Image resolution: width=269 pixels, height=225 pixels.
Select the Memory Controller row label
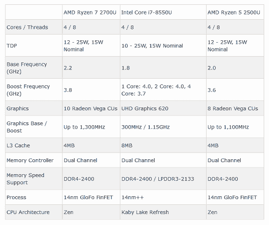tap(34, 160)
